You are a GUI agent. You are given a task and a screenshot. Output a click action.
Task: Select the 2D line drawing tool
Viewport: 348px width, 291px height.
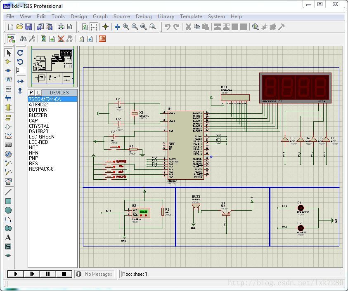point(8,192)
